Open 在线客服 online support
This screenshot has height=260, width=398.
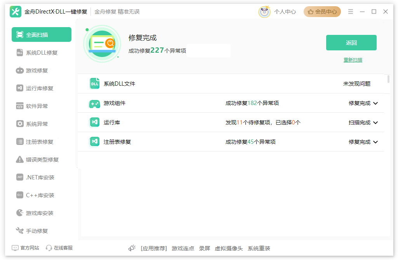63,248
